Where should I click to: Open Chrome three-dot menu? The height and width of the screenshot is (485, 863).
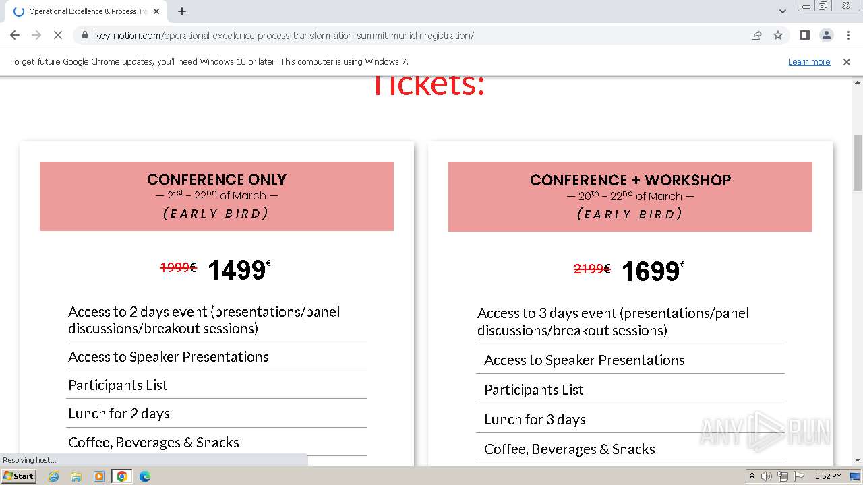[x=848, y=35]
